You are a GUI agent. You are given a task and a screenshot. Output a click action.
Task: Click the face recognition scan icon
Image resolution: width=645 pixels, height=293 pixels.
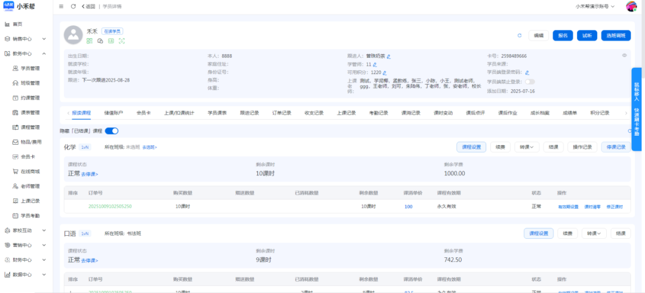pos(122,40)
